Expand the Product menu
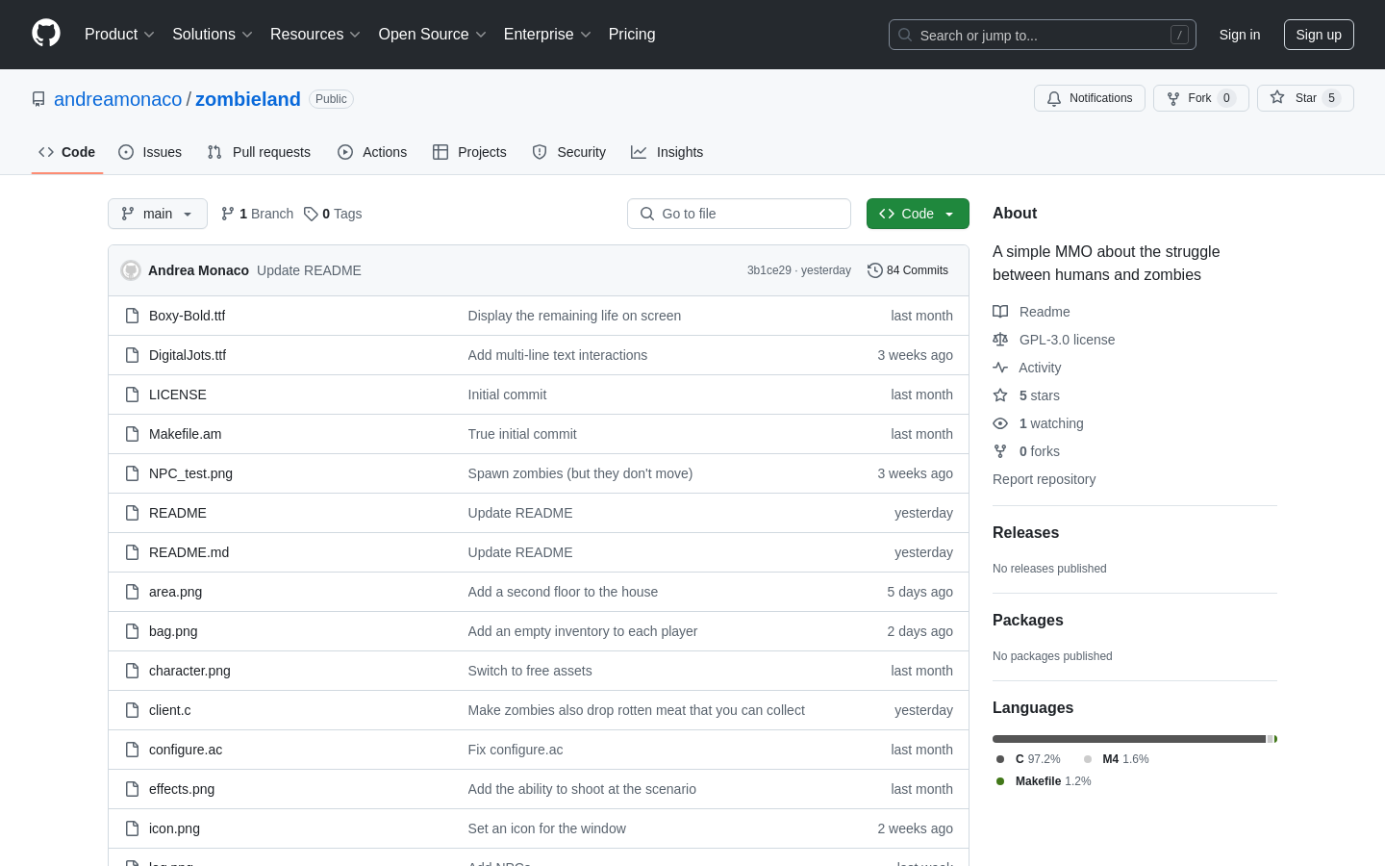 coord(119,35)
